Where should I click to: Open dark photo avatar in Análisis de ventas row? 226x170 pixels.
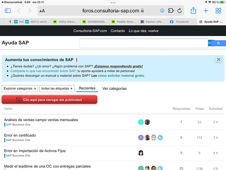click(x=147, y=122)
